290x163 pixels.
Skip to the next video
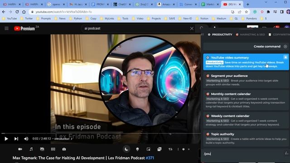click(16, 139)
